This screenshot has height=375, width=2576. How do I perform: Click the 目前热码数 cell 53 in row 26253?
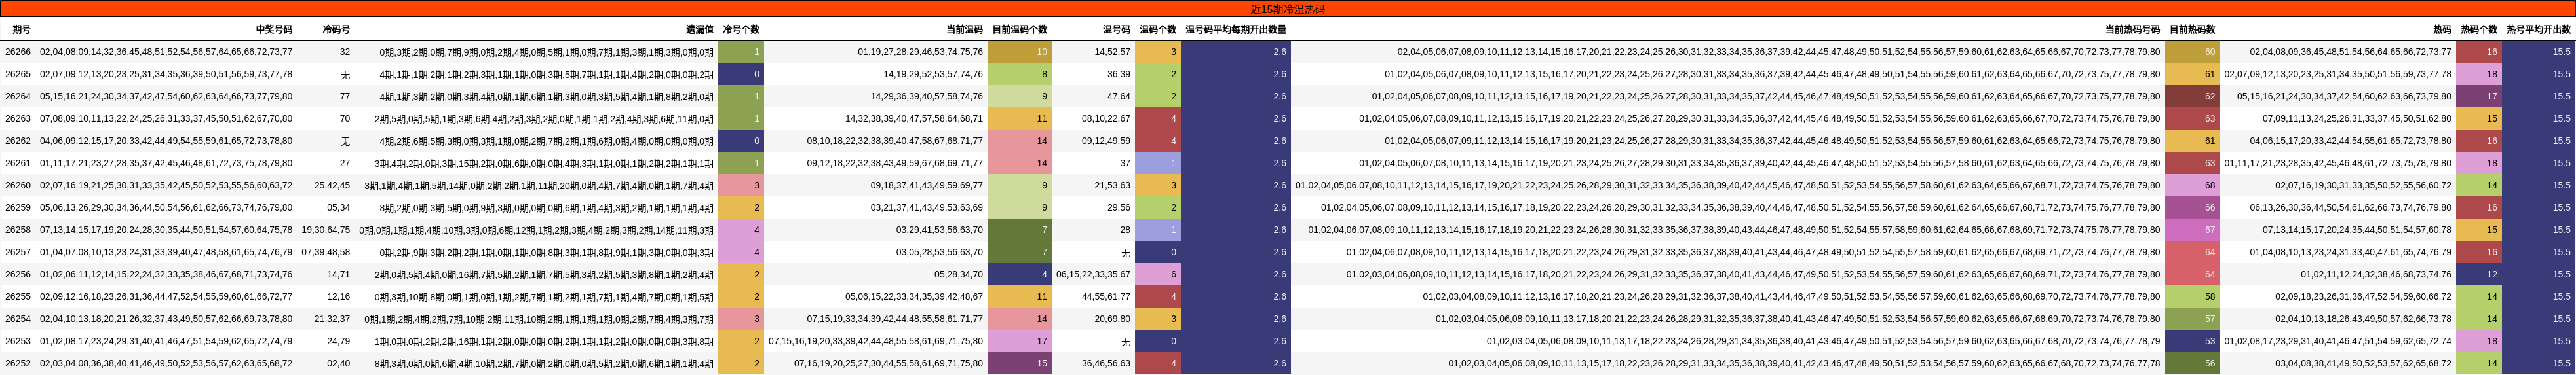2192,341
